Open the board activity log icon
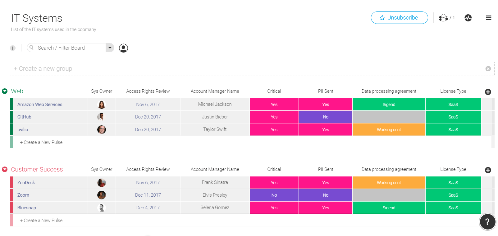The height and width of the screenshot is (236, 498). point(468,18)
